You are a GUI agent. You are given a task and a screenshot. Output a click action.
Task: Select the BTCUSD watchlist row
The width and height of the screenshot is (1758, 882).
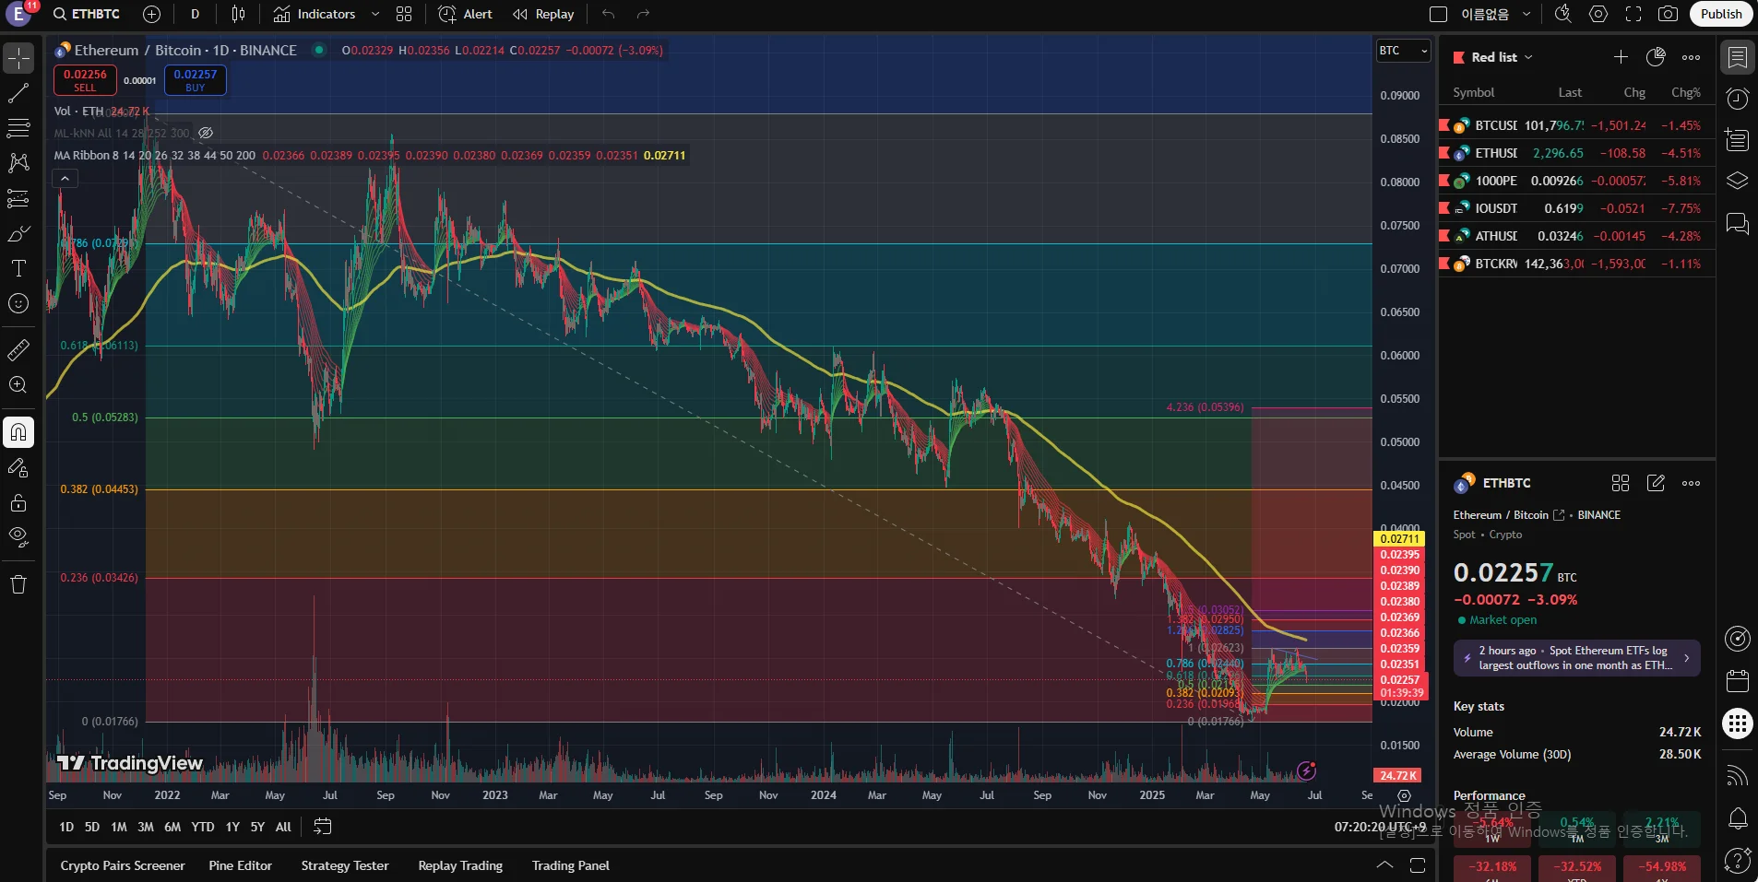pyautogui.click(x=1577, y=125)
